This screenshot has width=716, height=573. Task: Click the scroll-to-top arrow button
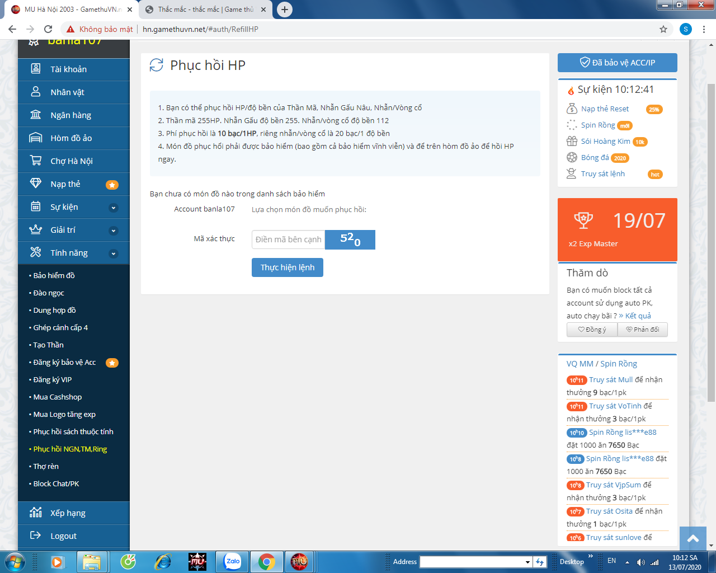pyautogui.click(x=693, y=539)
